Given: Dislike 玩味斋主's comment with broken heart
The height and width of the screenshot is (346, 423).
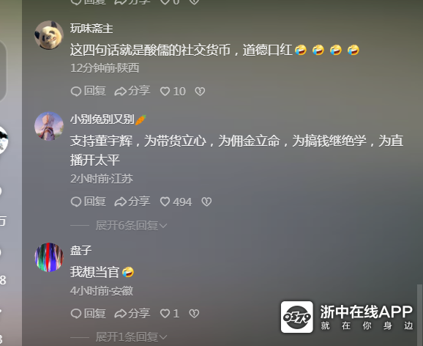Looking at the screenshot, I should tap(200, 92).
